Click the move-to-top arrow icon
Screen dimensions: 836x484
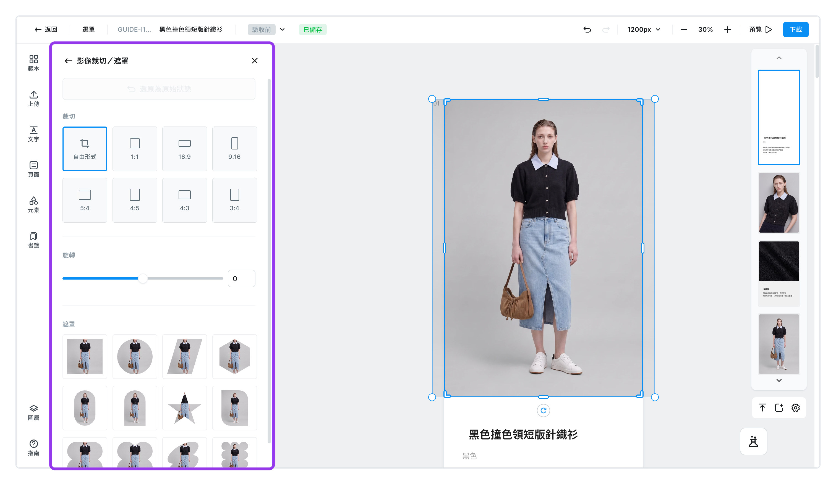pos(762,407)
